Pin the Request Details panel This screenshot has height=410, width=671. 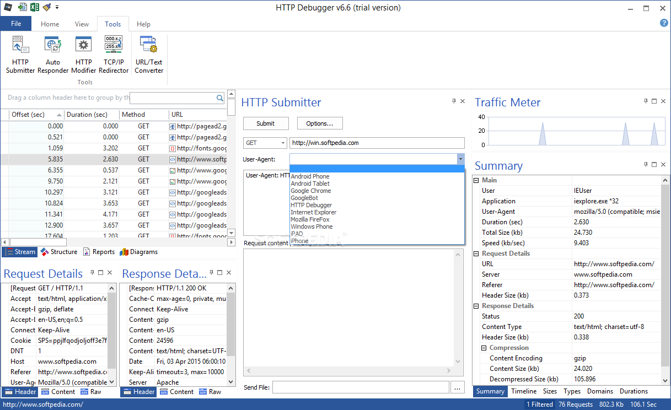click(x=93, y=272)
